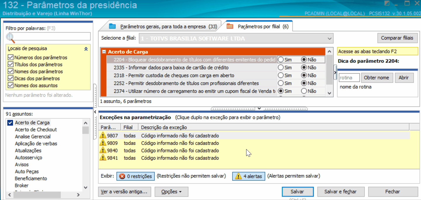Screen dimensions: 421x200
Task: Toggle Números dos parâmetros checkbox
Action: (11, 57)
